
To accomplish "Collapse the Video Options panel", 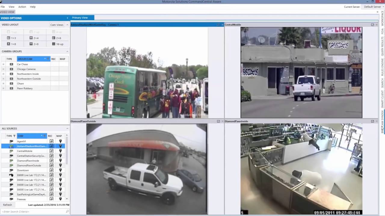I will (67, 18).
